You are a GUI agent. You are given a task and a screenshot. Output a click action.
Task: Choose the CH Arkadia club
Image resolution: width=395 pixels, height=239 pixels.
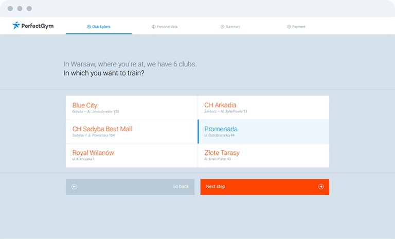(263, 108)
